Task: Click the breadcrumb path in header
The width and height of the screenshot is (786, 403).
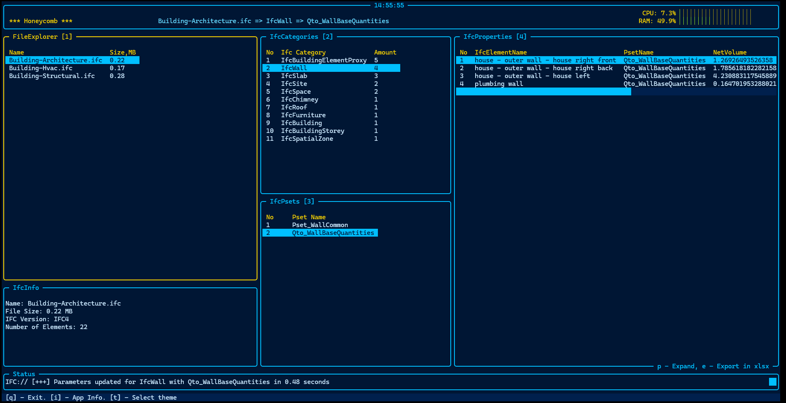Action: point(274,21)
